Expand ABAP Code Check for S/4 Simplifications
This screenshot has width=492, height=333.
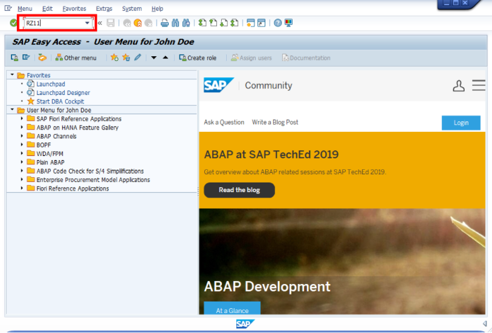click(x=22, y=171)
